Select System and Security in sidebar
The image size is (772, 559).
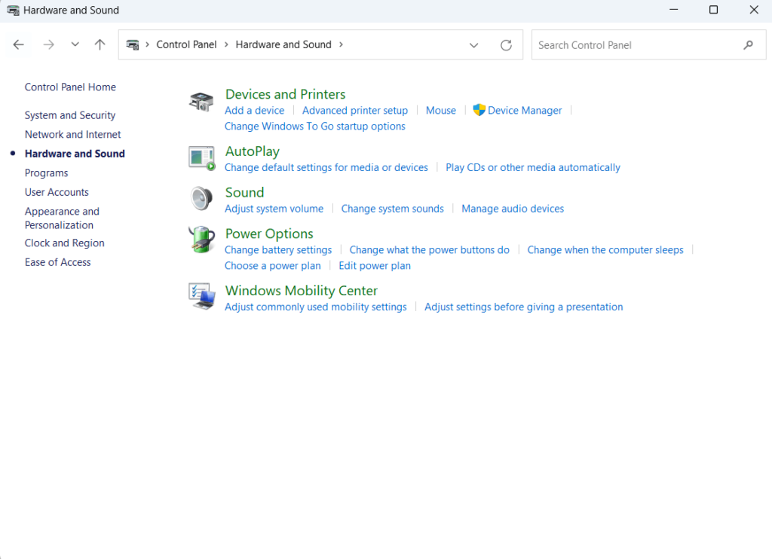70,115
